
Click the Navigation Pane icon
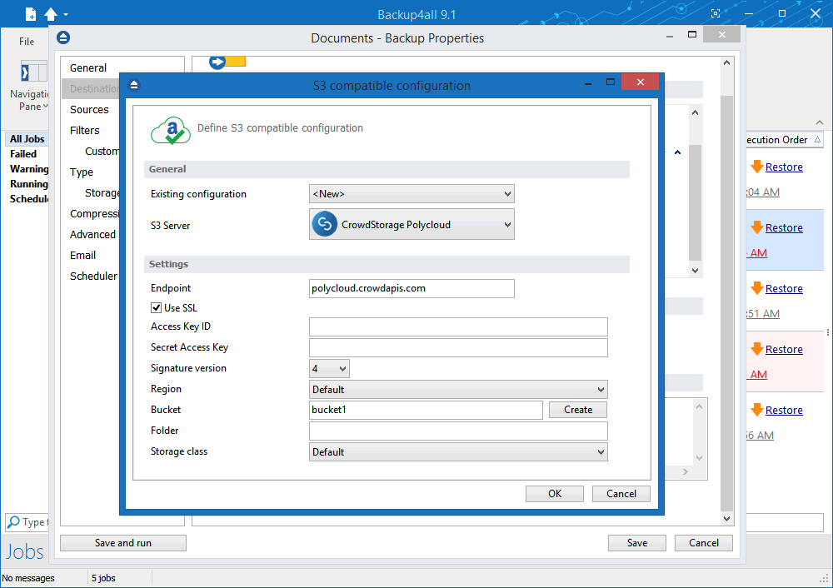pos(33,72)
